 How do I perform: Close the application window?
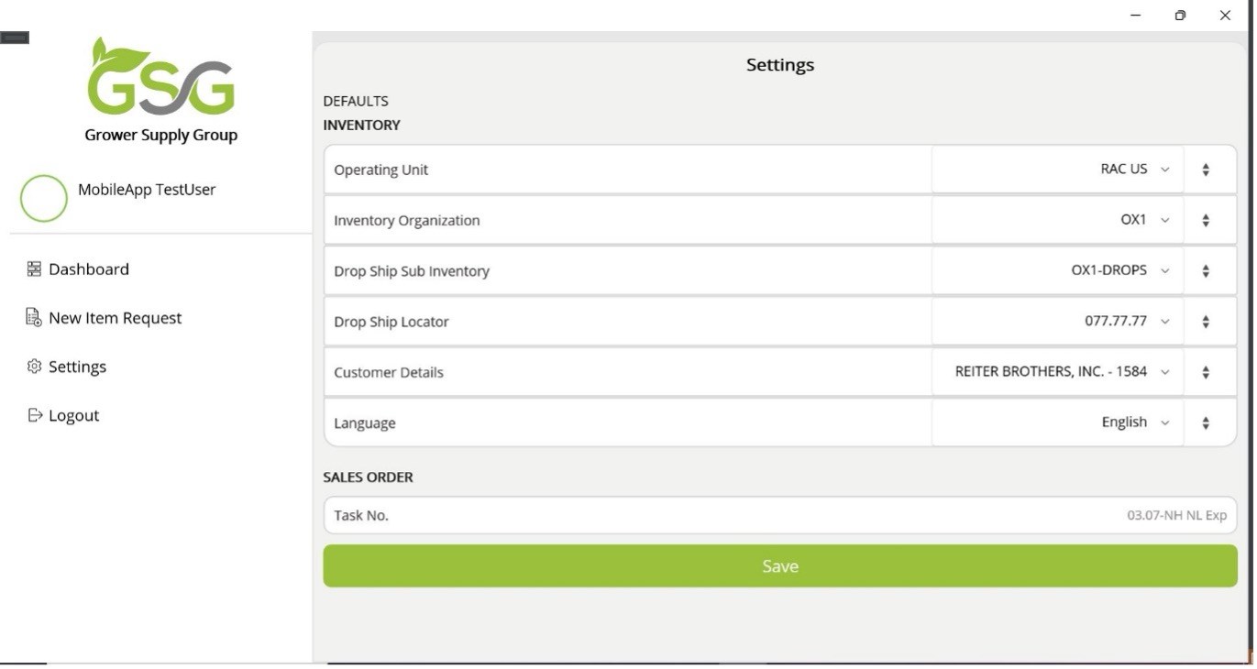[x=1225, y=16]
